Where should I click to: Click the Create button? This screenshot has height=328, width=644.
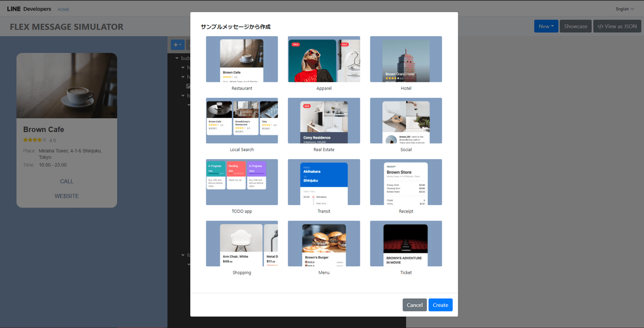click(440, 305)
